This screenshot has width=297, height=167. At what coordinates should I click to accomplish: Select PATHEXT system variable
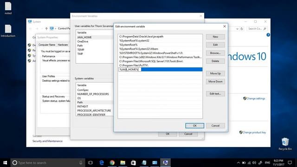coord(95,107)
